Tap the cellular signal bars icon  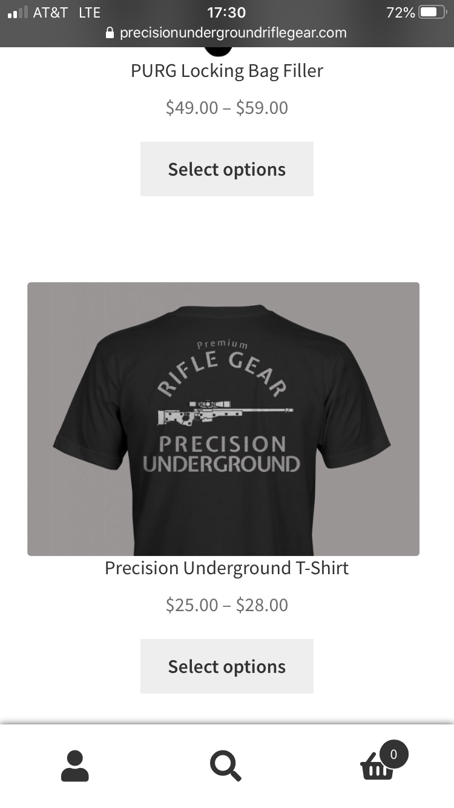18,12
